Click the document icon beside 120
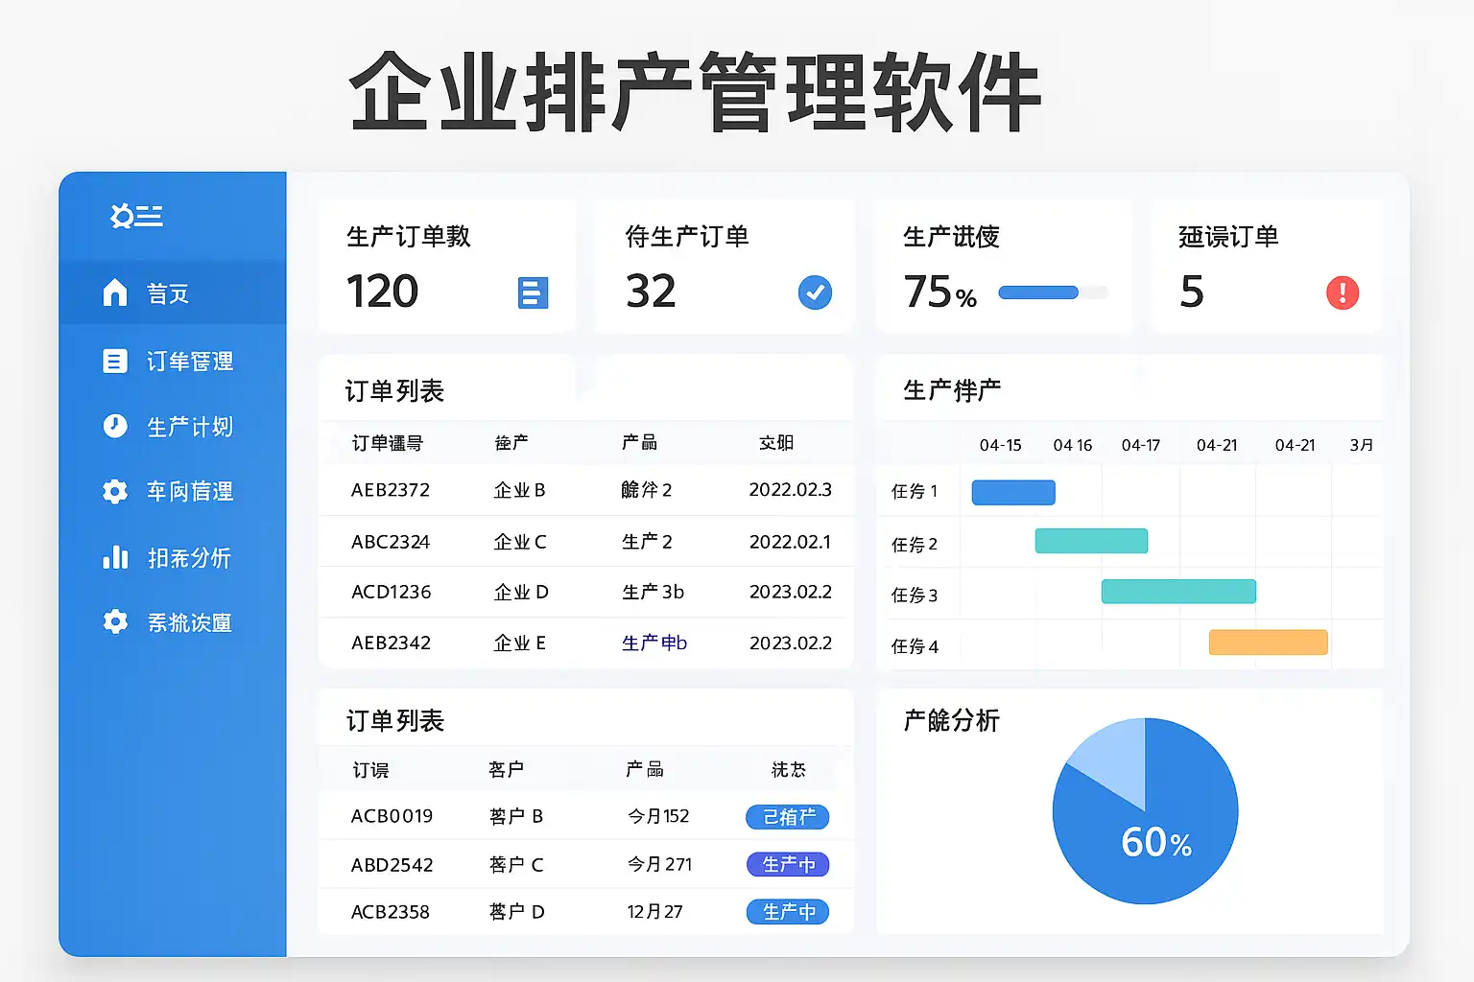The image size is (1474, 982). pos(533,292)
